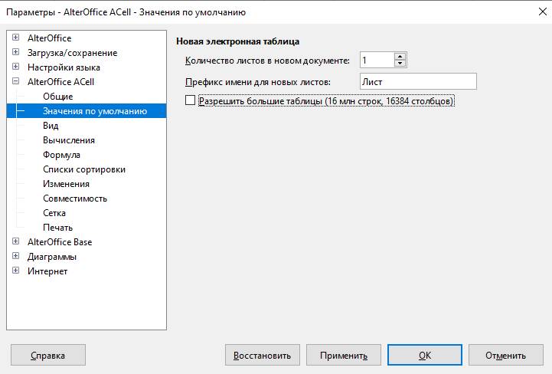The image size is (552, 374).
Task: Increase sheet count with up arrow
Action: pos(400,57)
